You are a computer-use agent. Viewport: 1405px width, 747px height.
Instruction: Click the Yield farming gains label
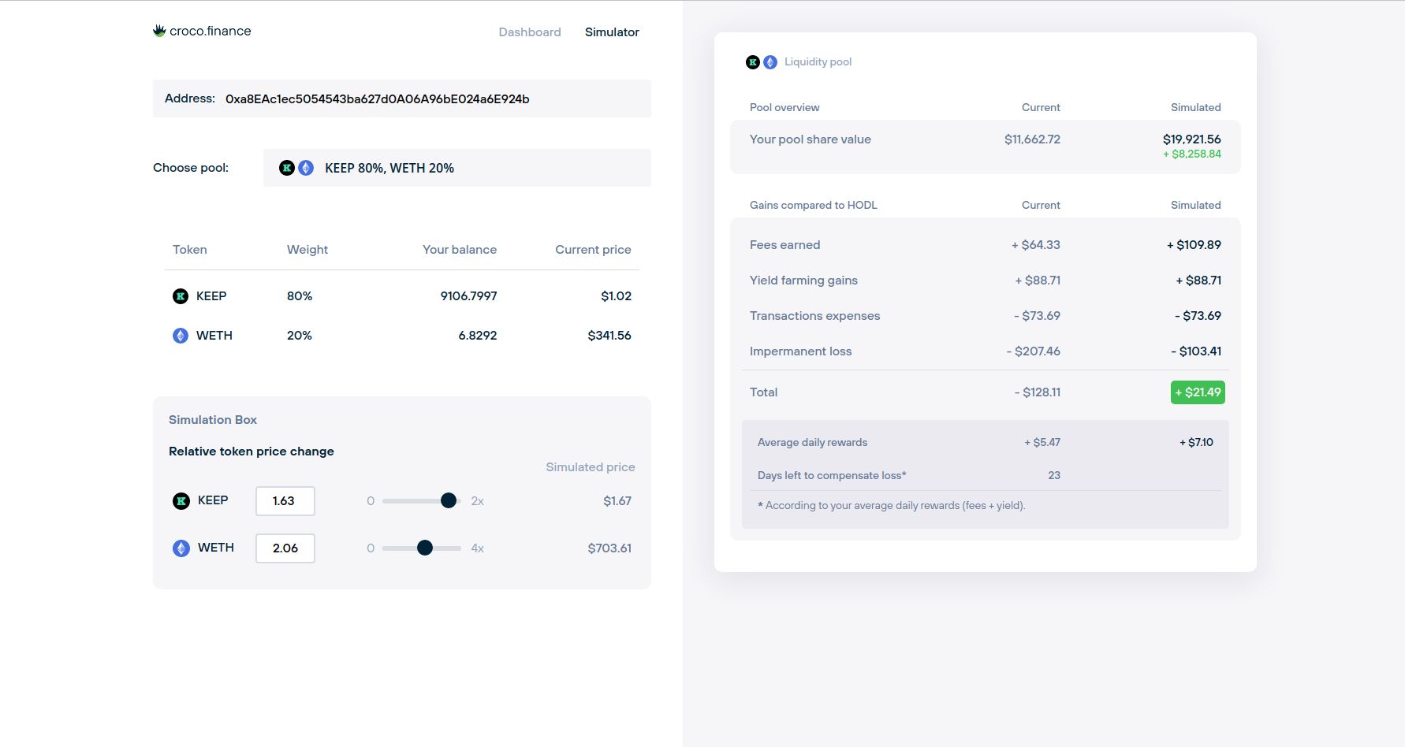803,281
